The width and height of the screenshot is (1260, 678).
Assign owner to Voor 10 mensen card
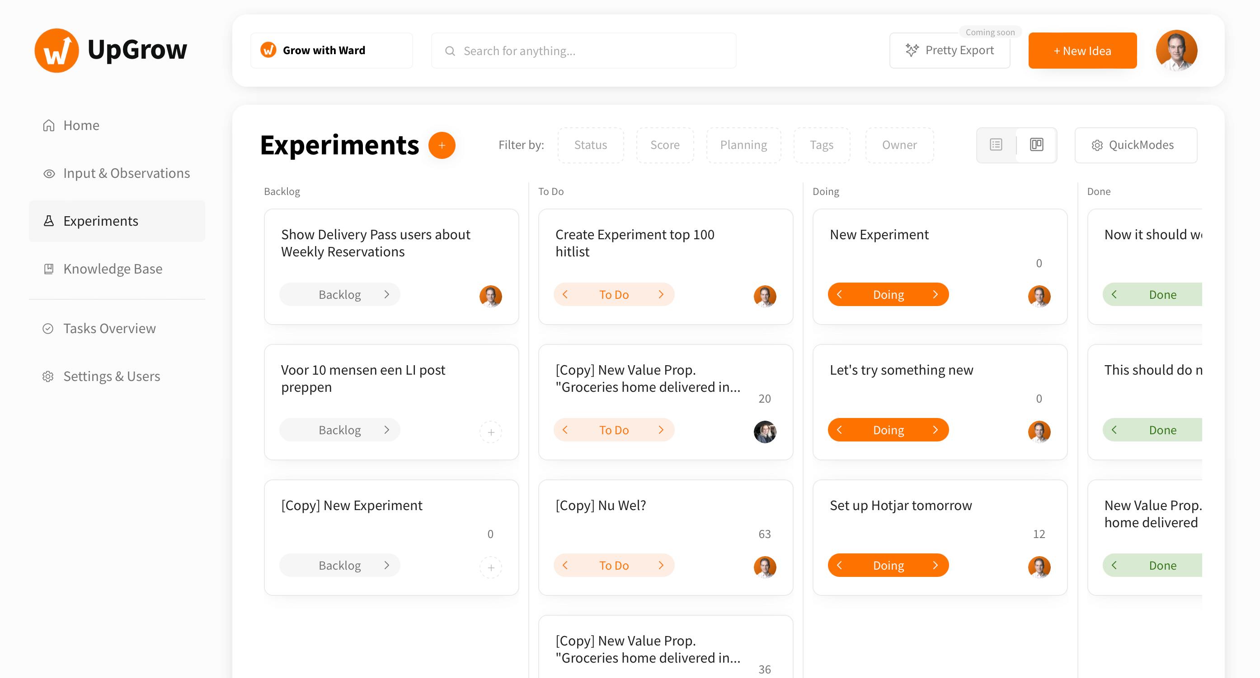491,432
